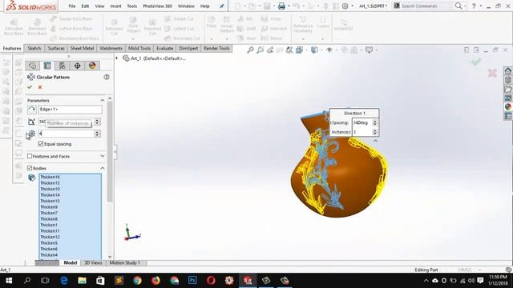Cancel with the graphics-area red X

pos(492,73)
